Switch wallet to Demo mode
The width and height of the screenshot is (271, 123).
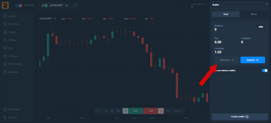[254, 14]
